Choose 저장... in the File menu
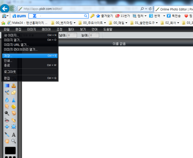 click(30, 56)
